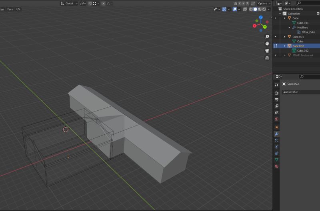Open the pivot point dropdown

[x=83, y=4]
